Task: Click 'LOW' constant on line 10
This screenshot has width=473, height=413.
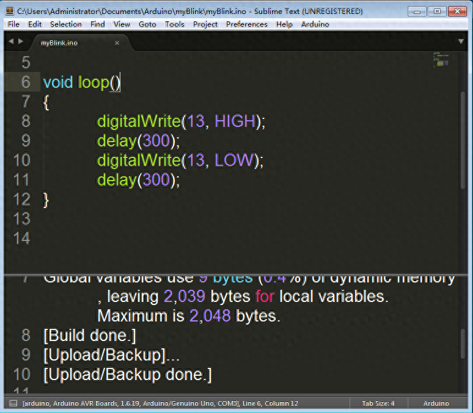Action: pos(234,160)
